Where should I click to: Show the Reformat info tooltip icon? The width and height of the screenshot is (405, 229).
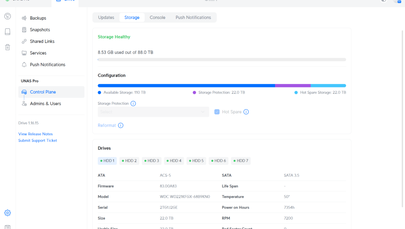(120, 125)
